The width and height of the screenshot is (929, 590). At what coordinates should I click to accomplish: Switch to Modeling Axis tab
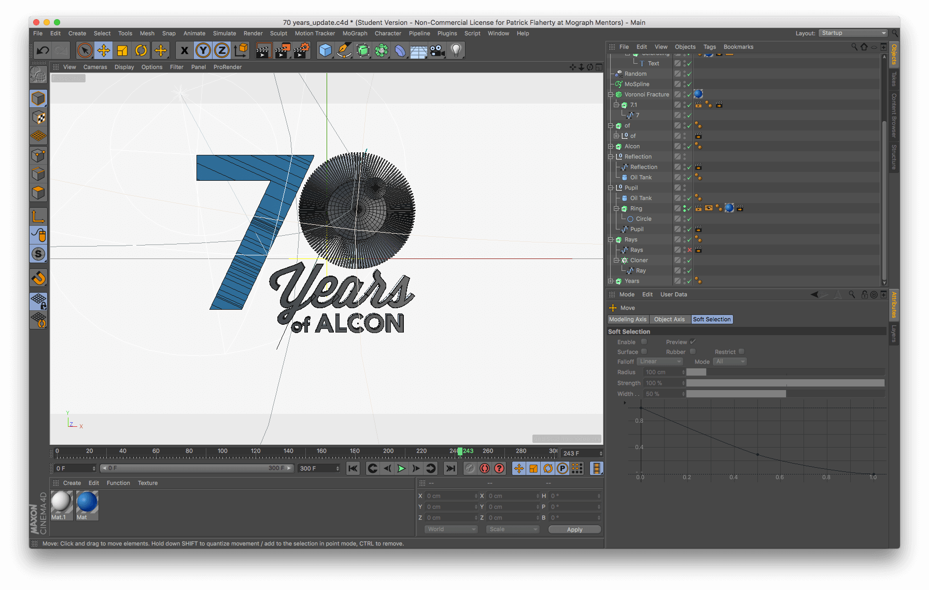coord(628,320)
